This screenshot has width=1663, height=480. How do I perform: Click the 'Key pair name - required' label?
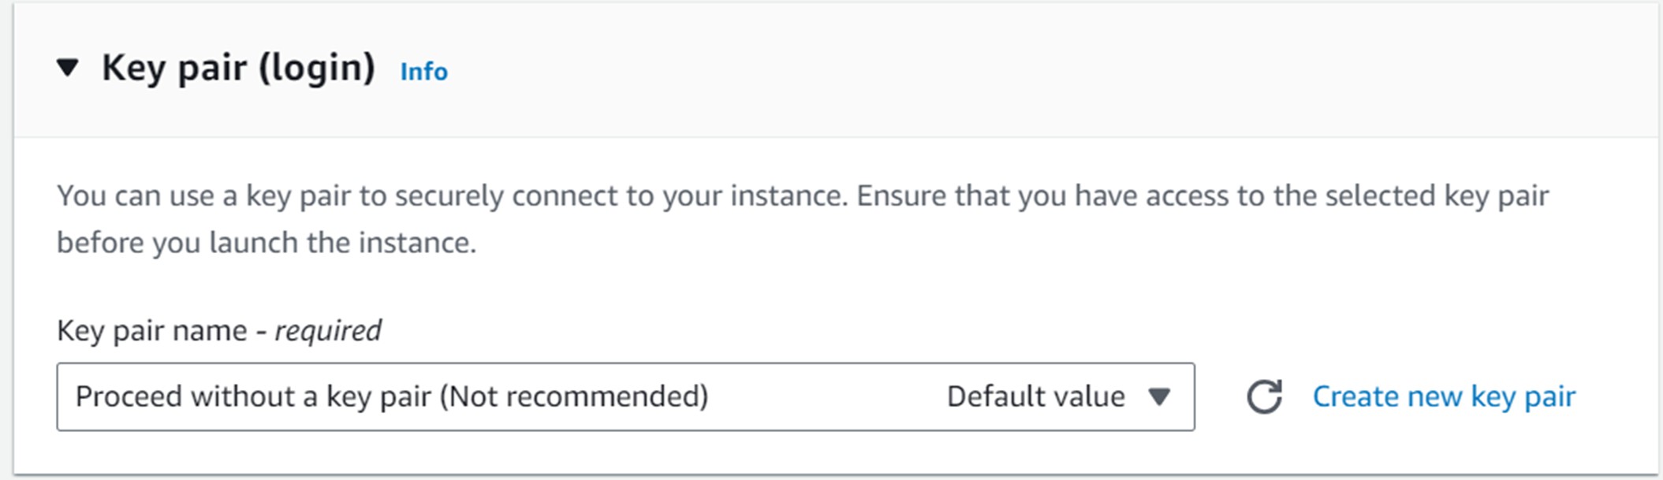pyautogui.click(x=219, y=330)
